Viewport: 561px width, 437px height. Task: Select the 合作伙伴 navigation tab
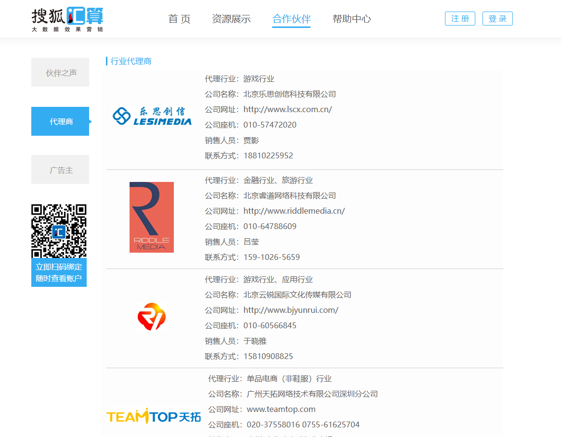pyautogui.click(x=291, y=19)
